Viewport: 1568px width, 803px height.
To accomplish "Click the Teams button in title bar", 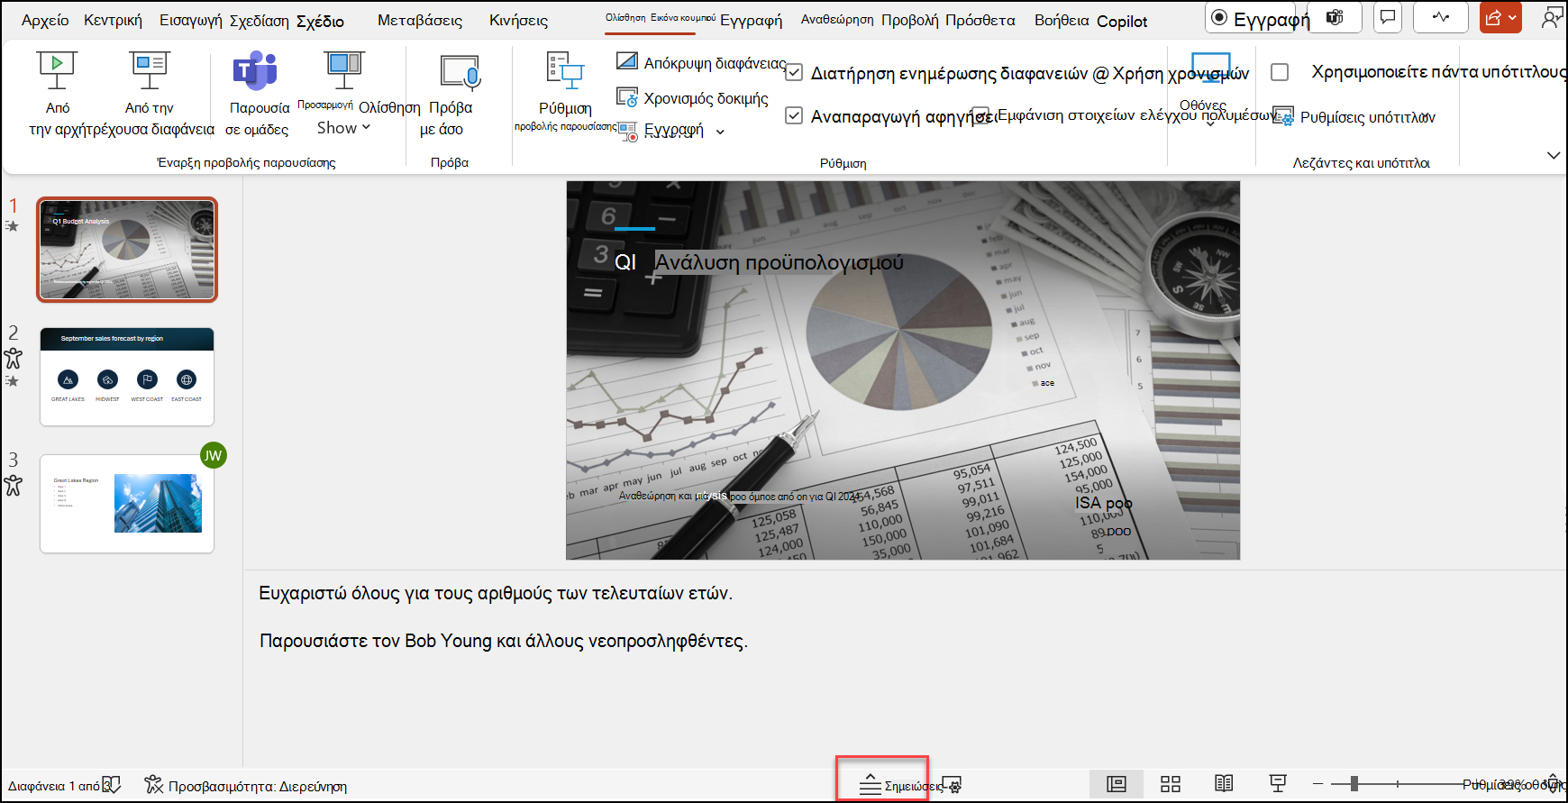I will [x=1336, y=17].
